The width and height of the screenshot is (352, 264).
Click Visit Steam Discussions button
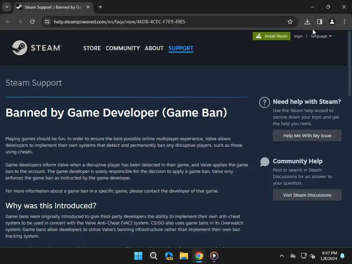307,195
